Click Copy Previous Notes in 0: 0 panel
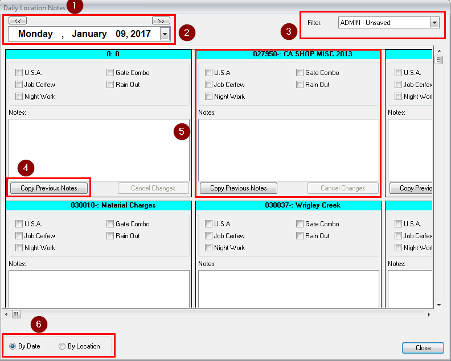The height and width of the screenshot is (361, 451). pyautogui.click(x=48, y=188)
